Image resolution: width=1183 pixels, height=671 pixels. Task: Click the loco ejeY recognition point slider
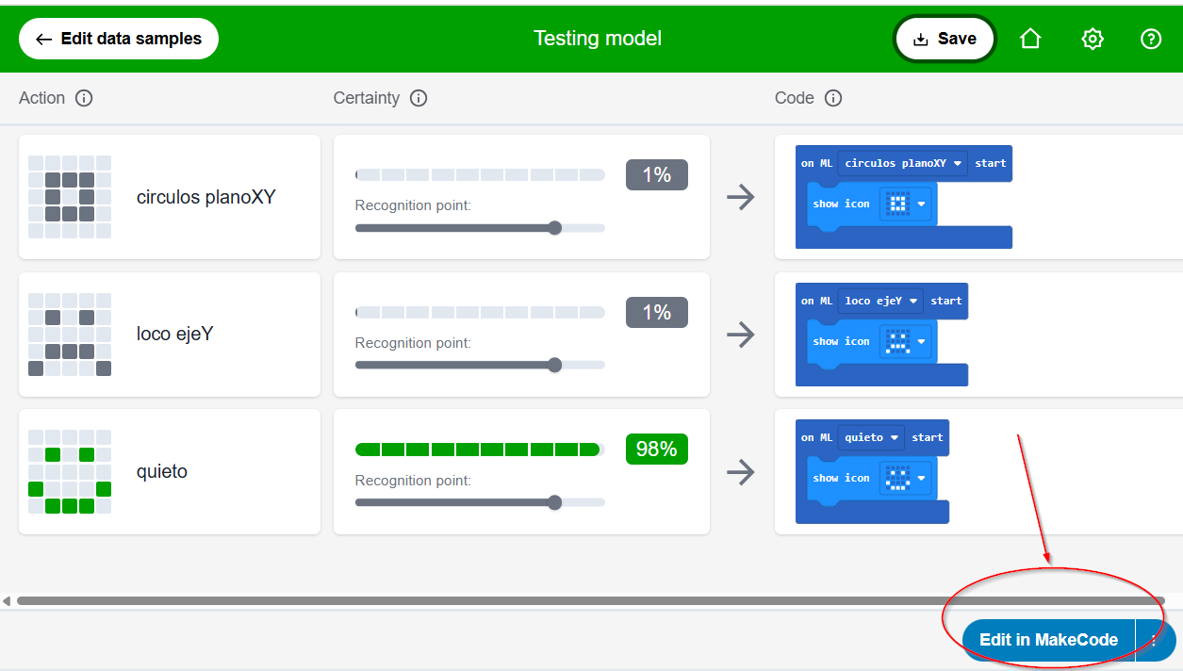click(554, 365)
